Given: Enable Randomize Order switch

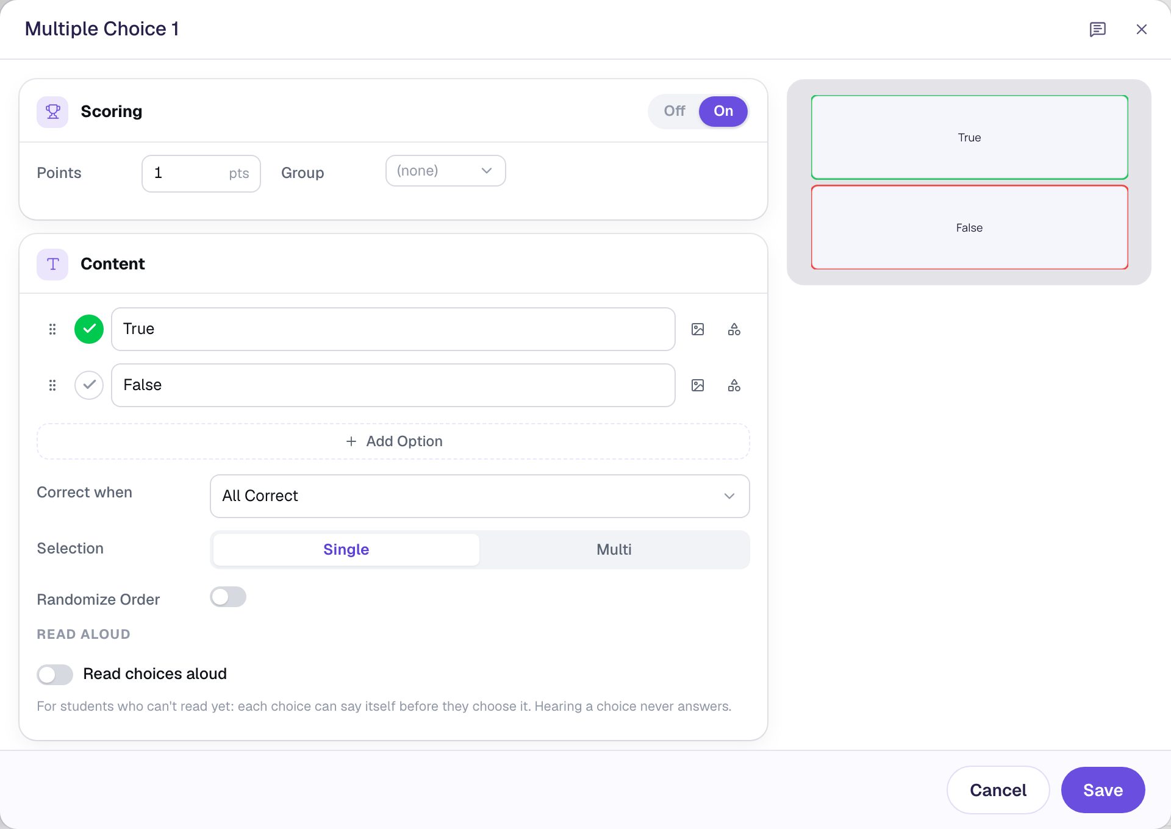Looking at the screenshot, I should [228, 597].
